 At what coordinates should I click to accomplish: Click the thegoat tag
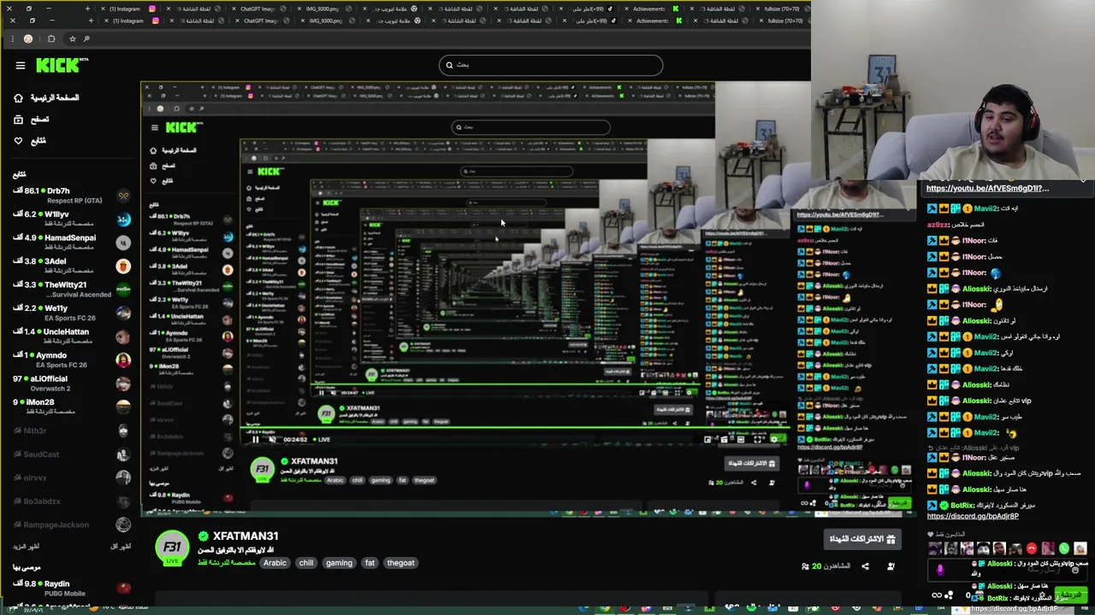click(x=400, y=563)
